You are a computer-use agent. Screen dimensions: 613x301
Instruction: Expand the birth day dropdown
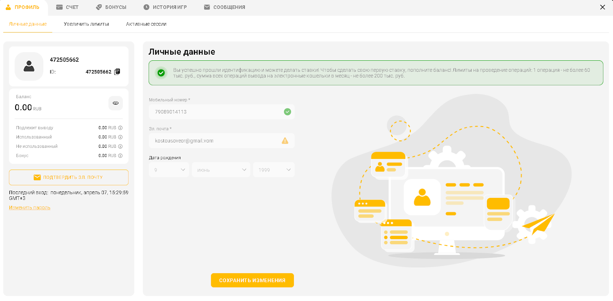pyautogui.click(x=169, y=170)
